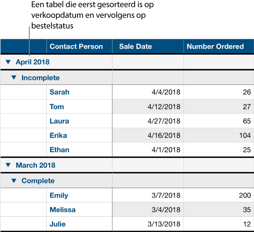Click the March 2018 category label

click(35, 165)
